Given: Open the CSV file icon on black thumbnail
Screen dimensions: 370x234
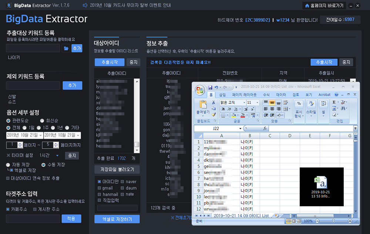Looking at the screenshot, I should [x=321, y=183].
